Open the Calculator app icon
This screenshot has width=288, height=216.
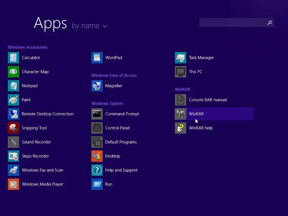(x=13, y=58)
